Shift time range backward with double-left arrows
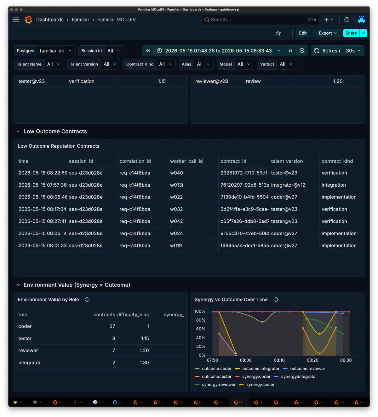Image resolution: width=378 pixels, height=417 pixels. [148, 51]
